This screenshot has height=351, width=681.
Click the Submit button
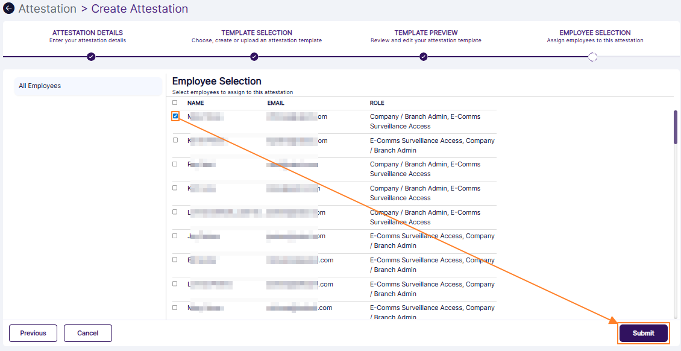(643, 333)
